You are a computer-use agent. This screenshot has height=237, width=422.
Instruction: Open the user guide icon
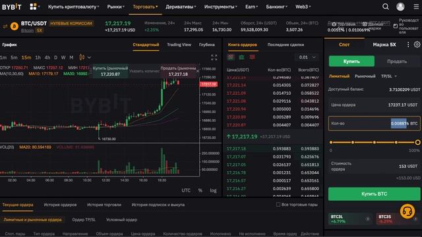(x=396, y=26)
